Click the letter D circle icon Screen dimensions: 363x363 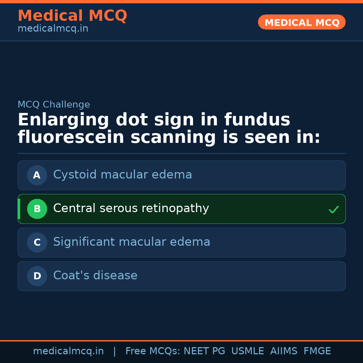pos(37,276)
